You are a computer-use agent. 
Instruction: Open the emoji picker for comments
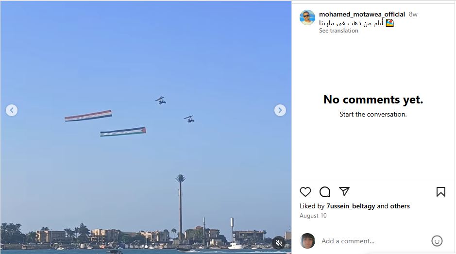coord(437,241)
